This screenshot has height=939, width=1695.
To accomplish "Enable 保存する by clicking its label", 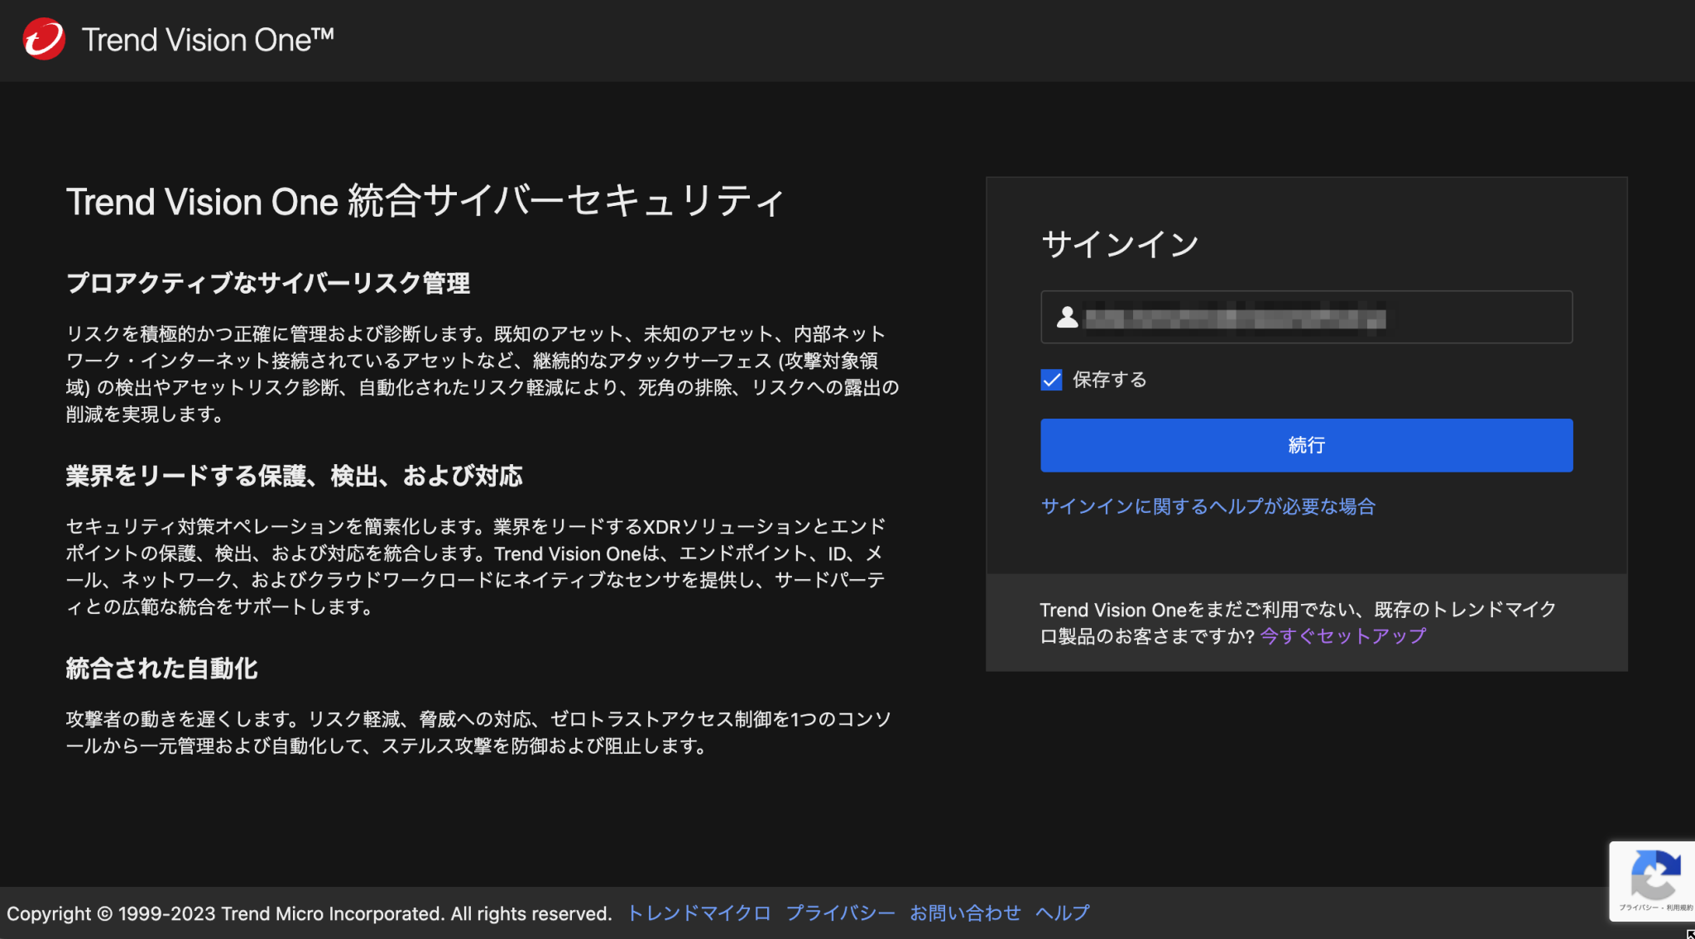I will pos(1108,380).
